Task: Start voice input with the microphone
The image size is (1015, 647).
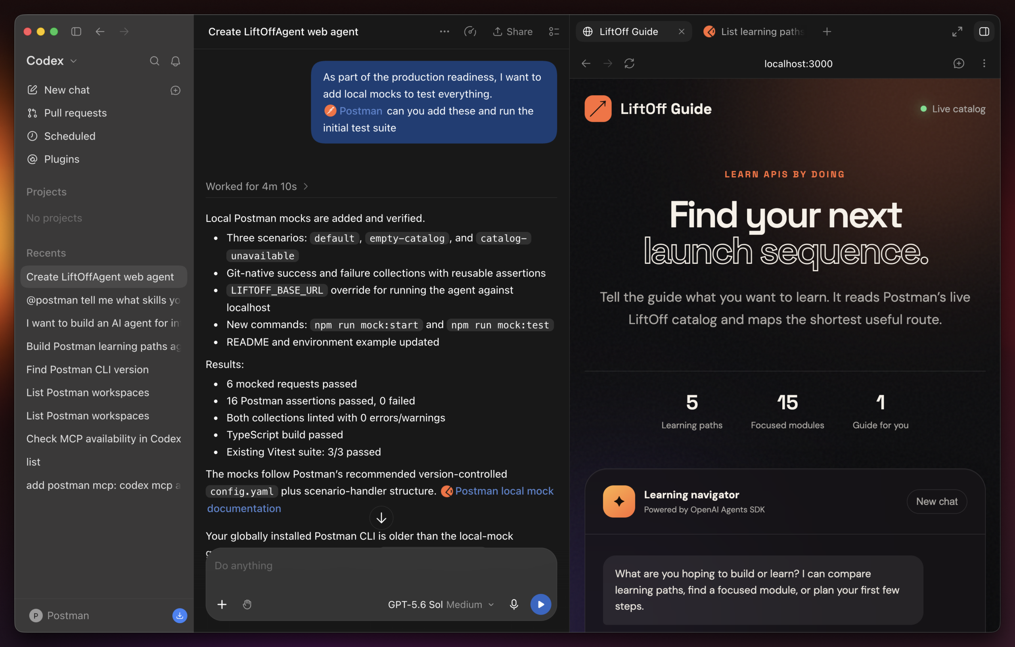Action: point(514,605)
